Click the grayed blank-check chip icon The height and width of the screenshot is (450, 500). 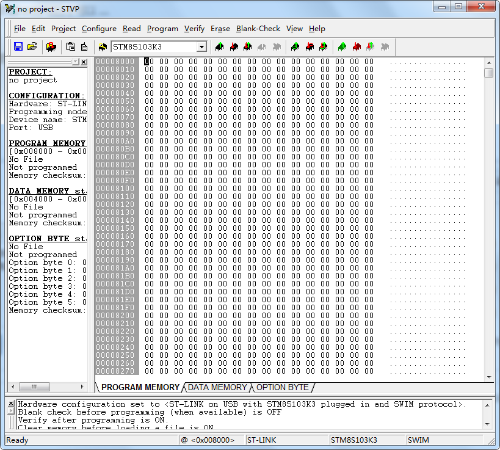point(277,47)
